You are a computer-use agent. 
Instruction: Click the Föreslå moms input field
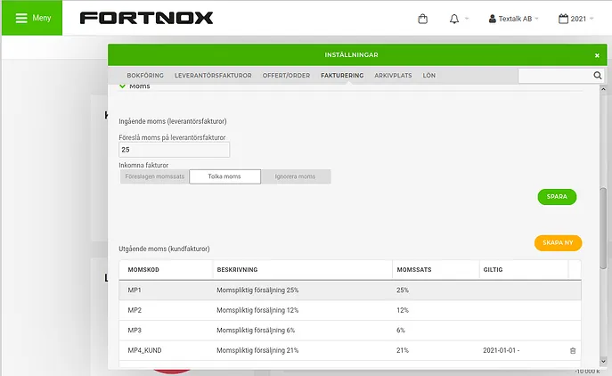pyautogui.click(x=174, y=150)
